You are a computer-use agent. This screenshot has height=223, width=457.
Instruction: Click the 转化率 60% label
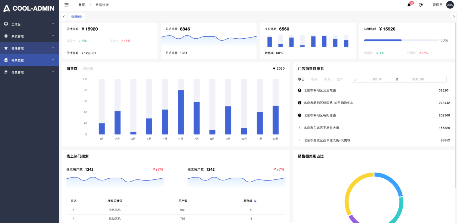[274, 53]
